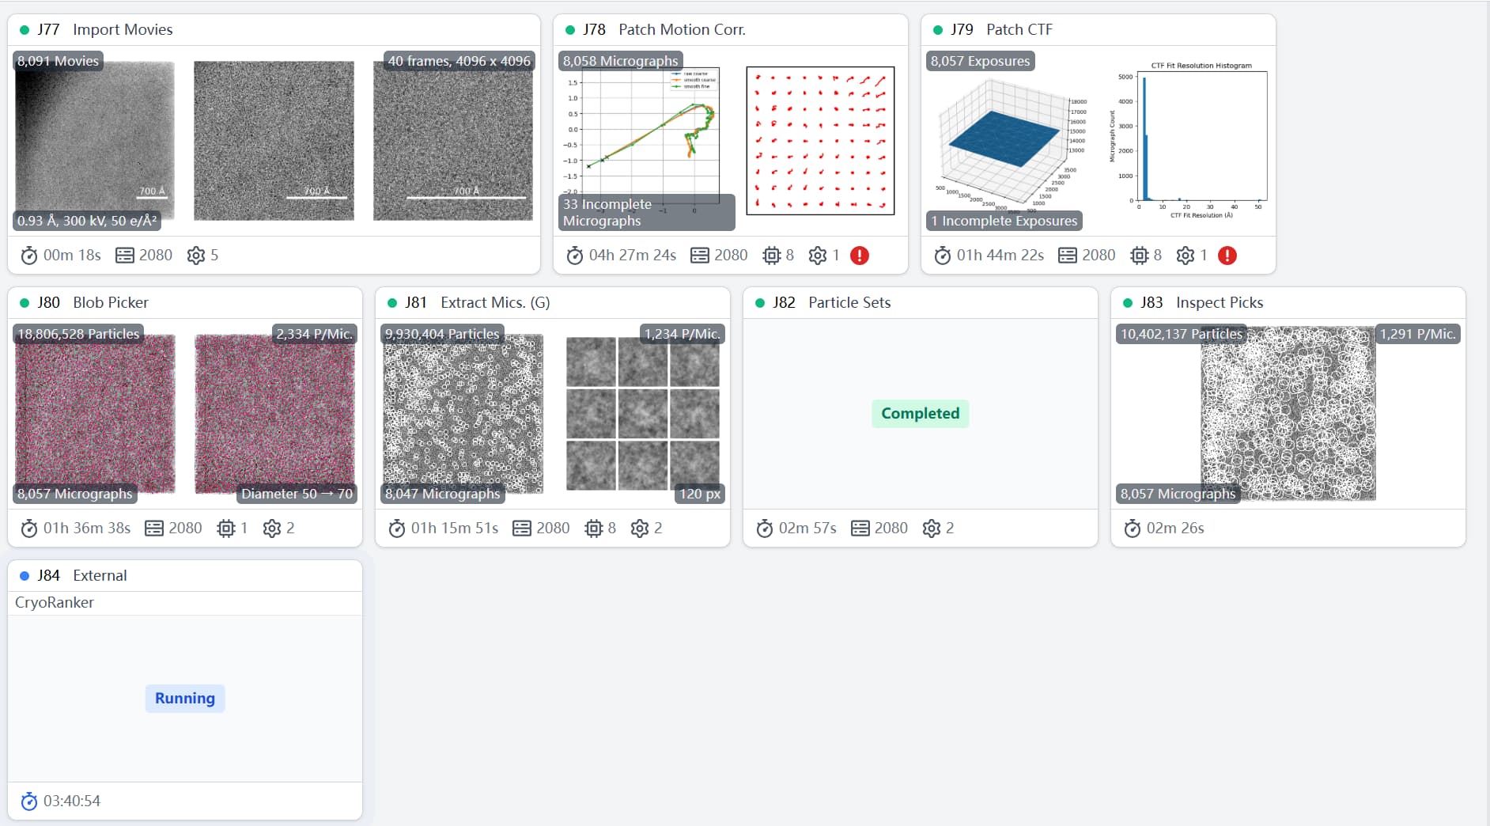1490x826 pixels.
Task: Open the J77 Import Movies job title
Action: click(x=122, y=30)
